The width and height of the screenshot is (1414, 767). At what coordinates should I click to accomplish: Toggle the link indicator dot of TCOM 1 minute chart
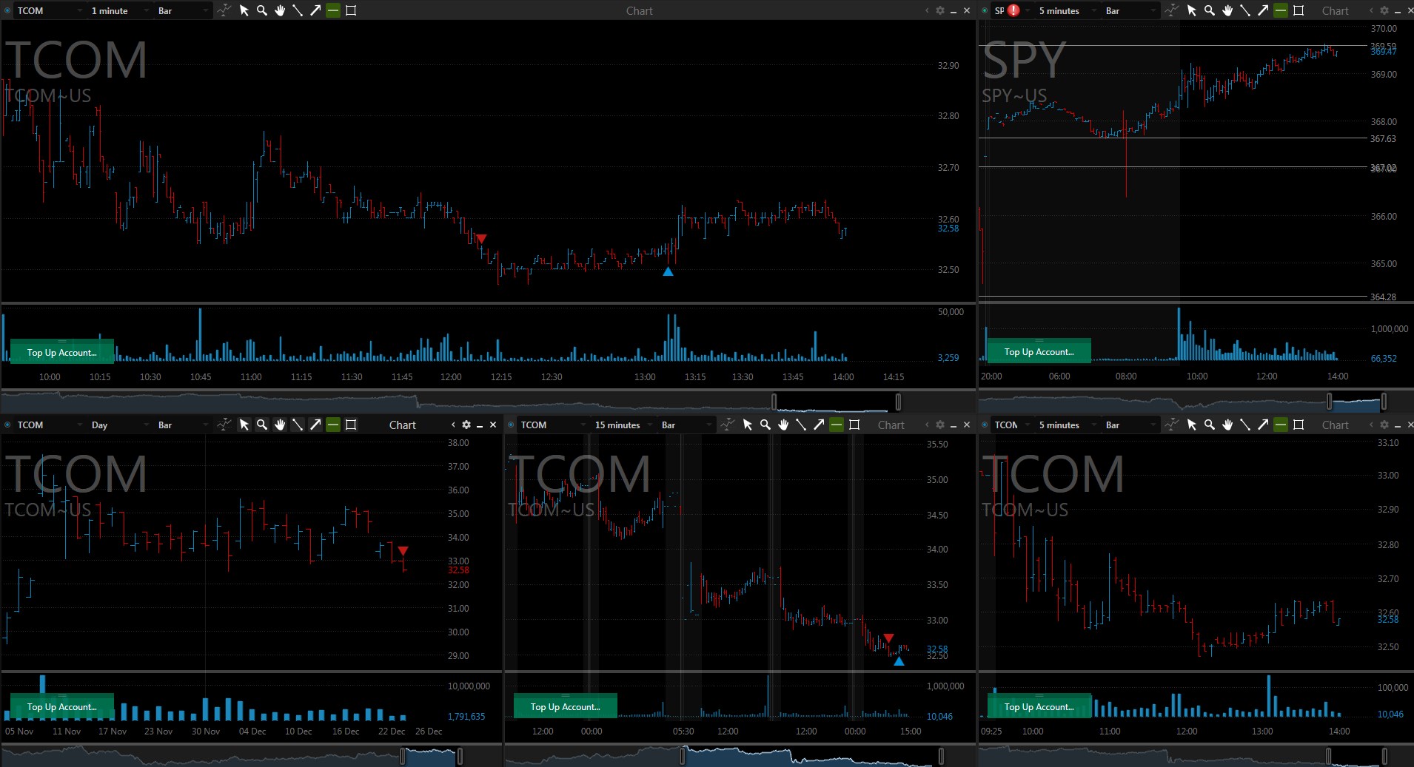[8, 10]
